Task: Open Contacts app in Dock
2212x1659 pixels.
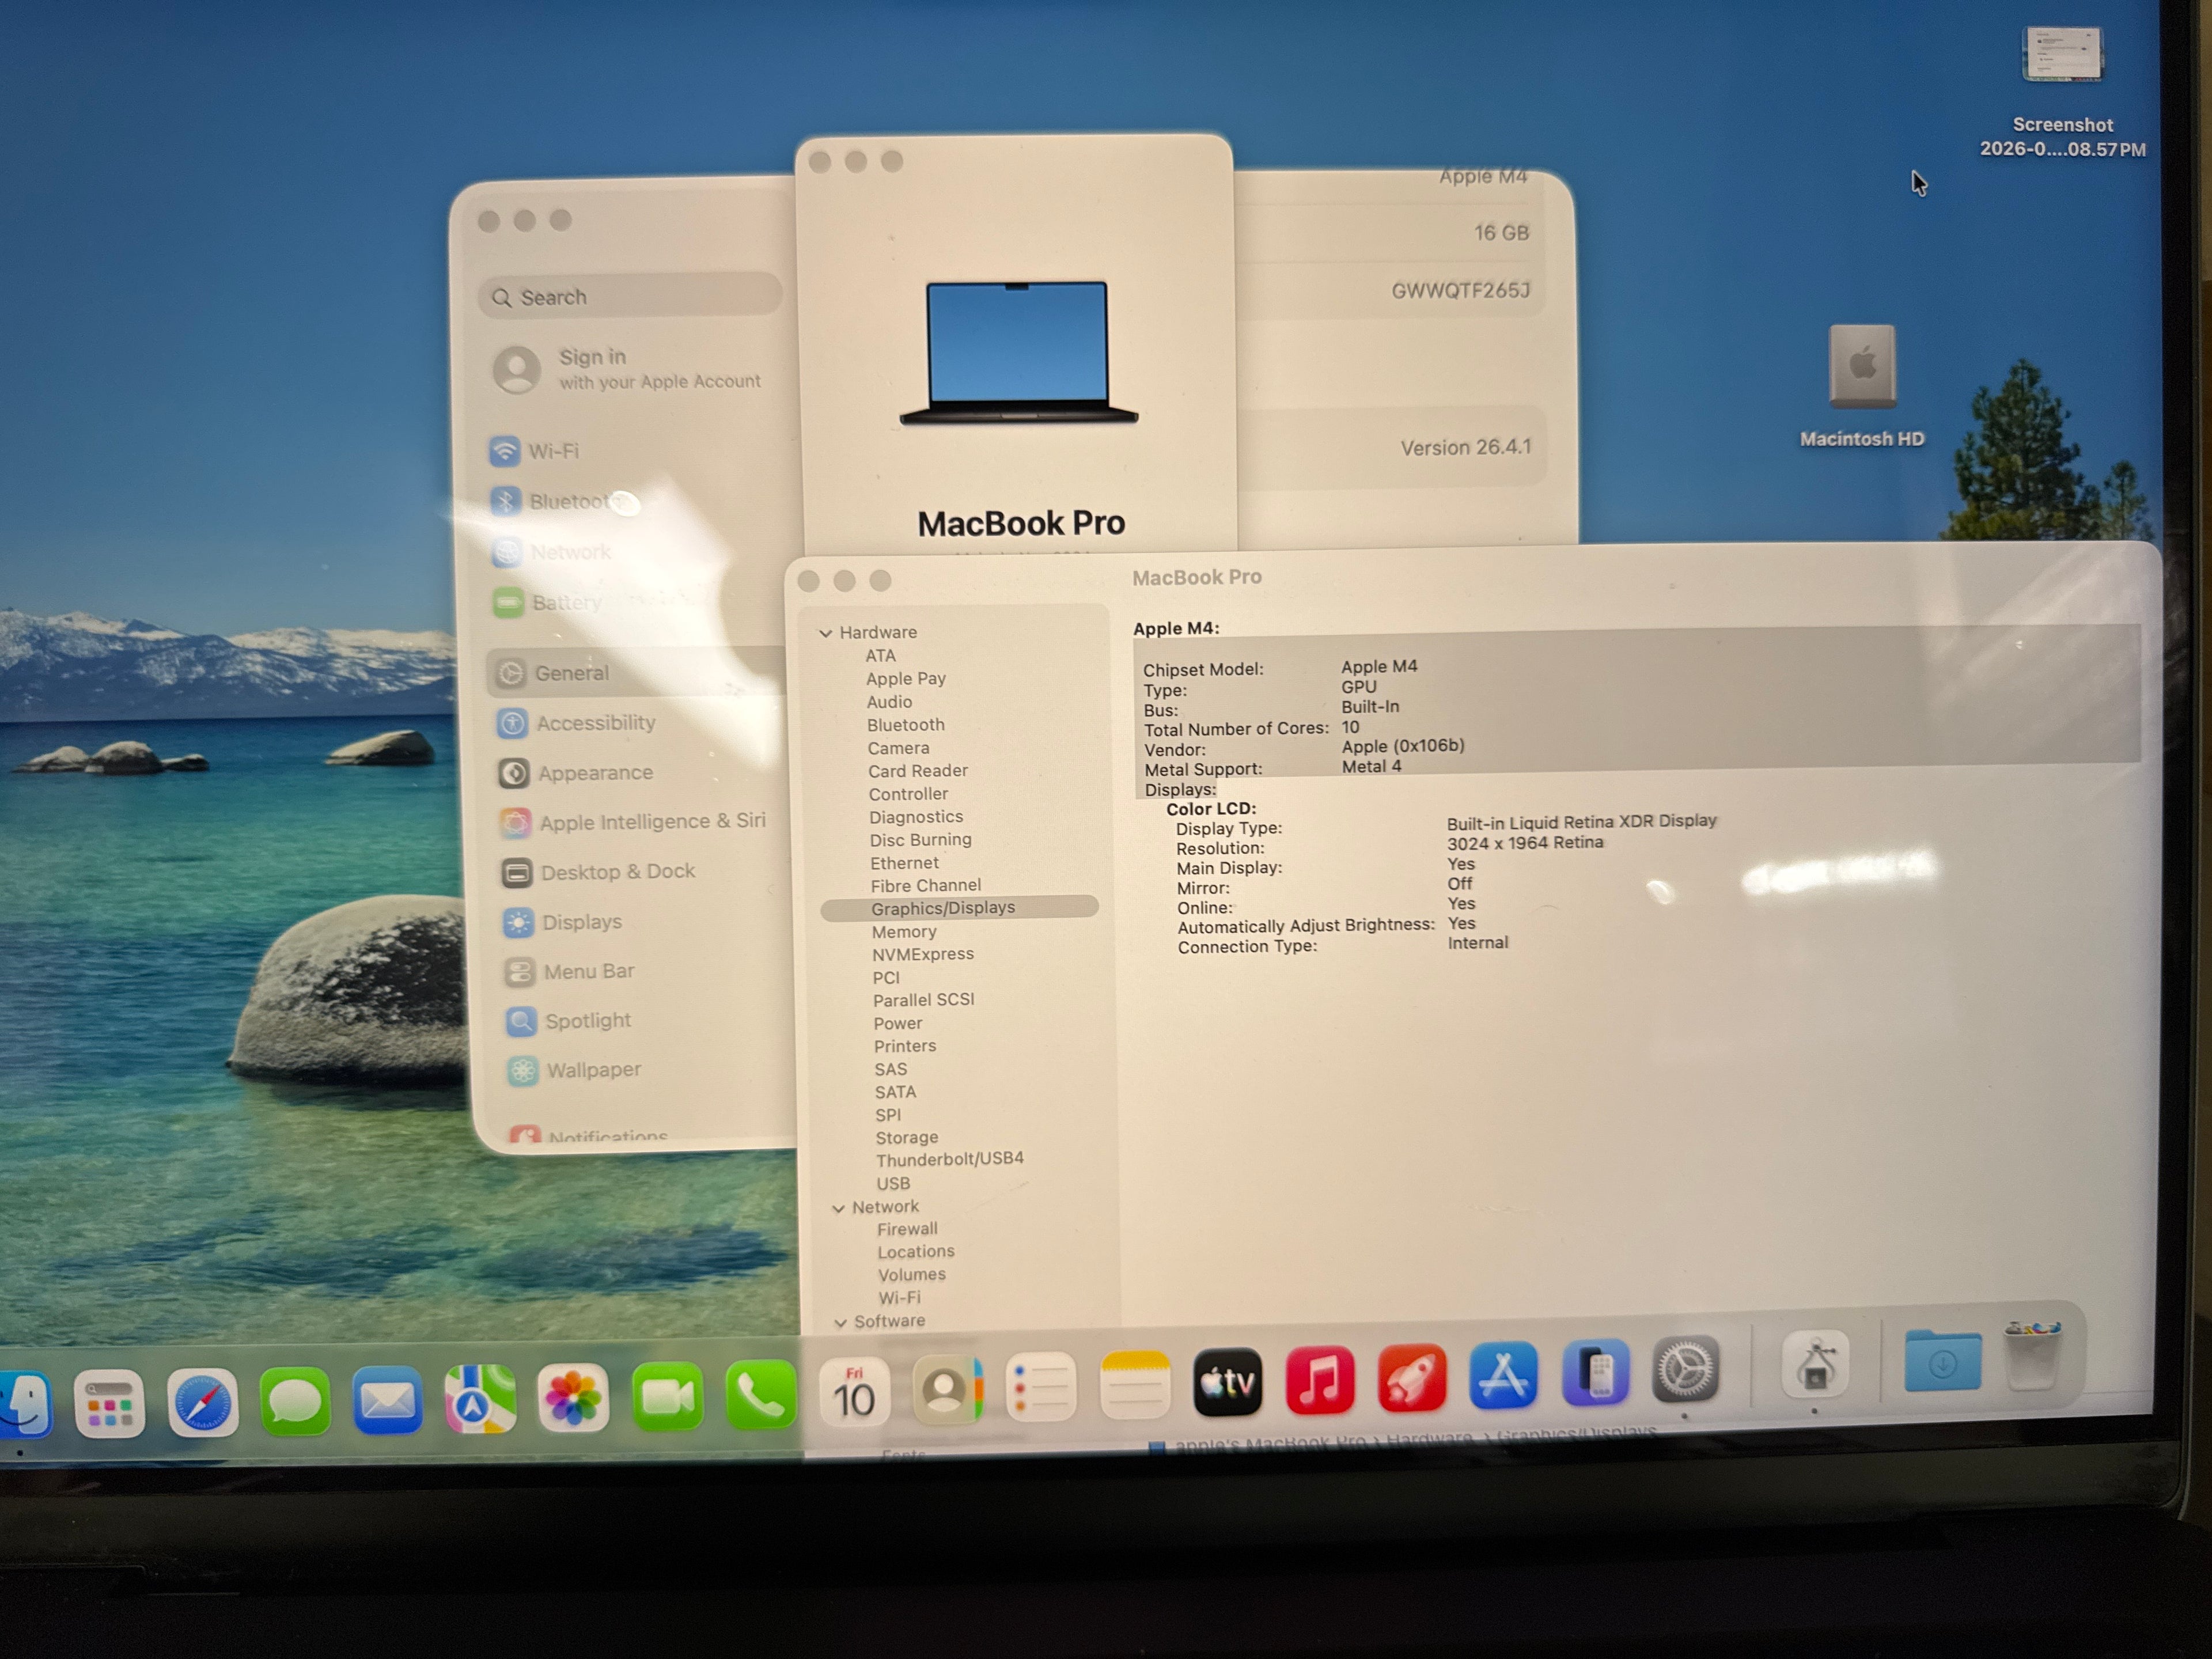Action: (947, 1390)
